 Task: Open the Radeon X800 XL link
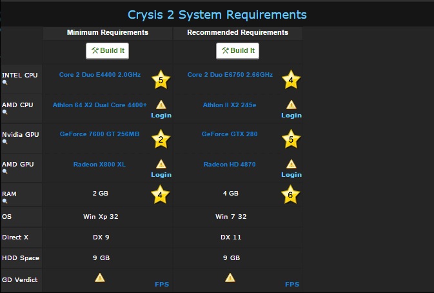99,164
